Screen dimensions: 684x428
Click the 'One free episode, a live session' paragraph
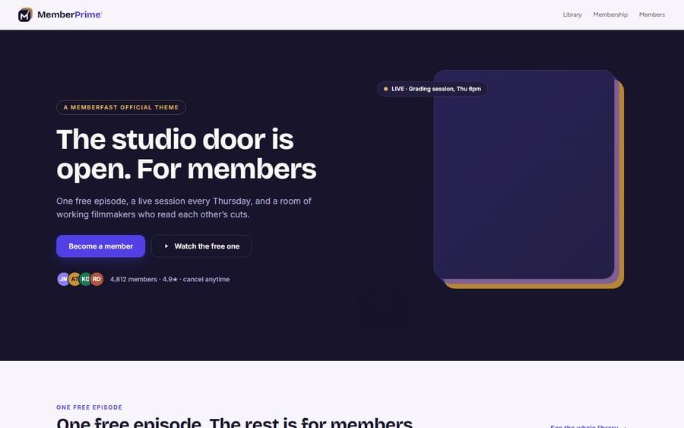(x=184, y=208)
